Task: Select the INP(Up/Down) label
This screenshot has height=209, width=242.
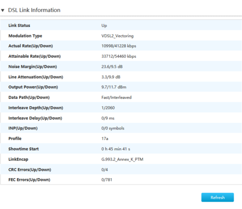Action: tap(23, 128)
